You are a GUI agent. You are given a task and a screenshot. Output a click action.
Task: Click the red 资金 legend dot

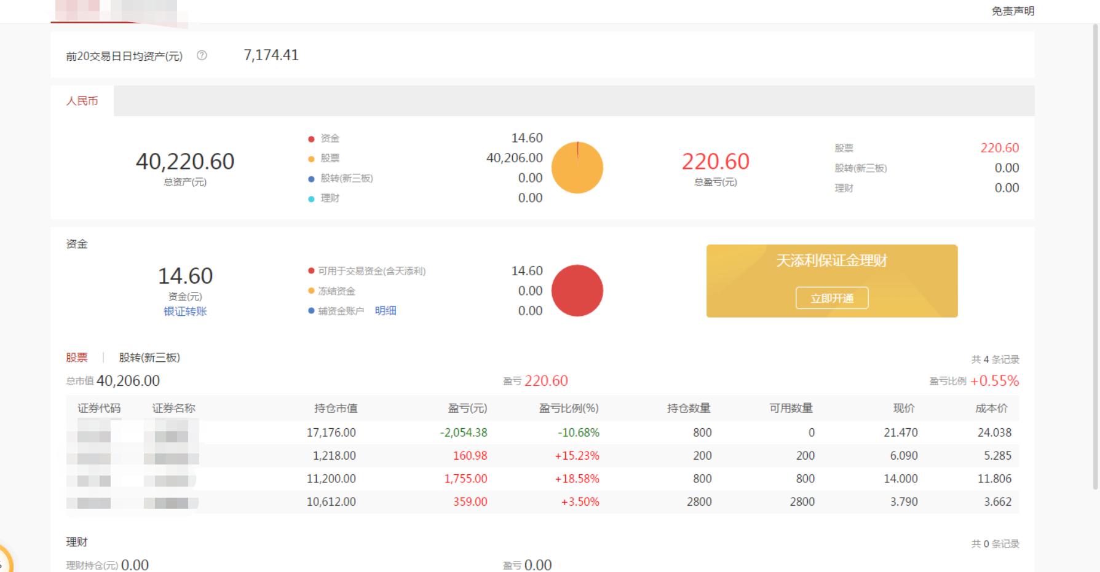[311, 139]
